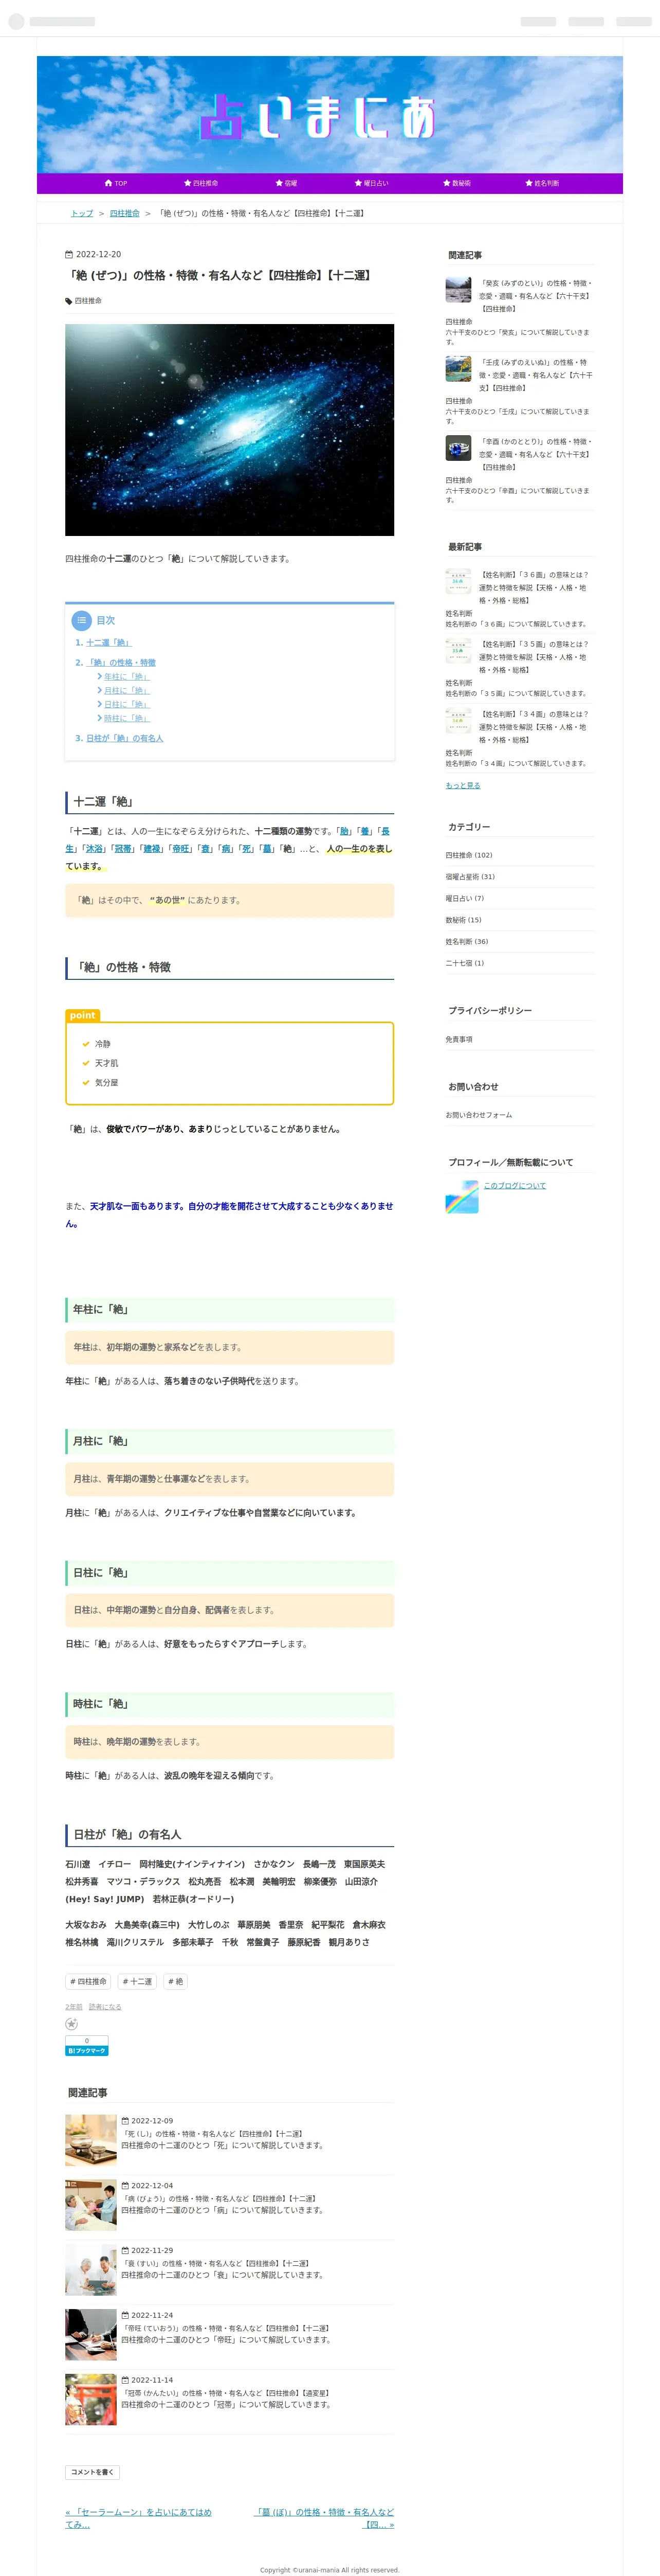Open 四柱推命 (102) category in sidebar
The height and width of the screenshot is (2576, 660).
[x=469, y=855]
